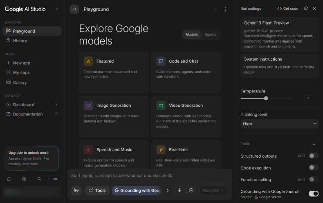
Task: Click the Gallery icon in sidebar
Action: point(9,82)
